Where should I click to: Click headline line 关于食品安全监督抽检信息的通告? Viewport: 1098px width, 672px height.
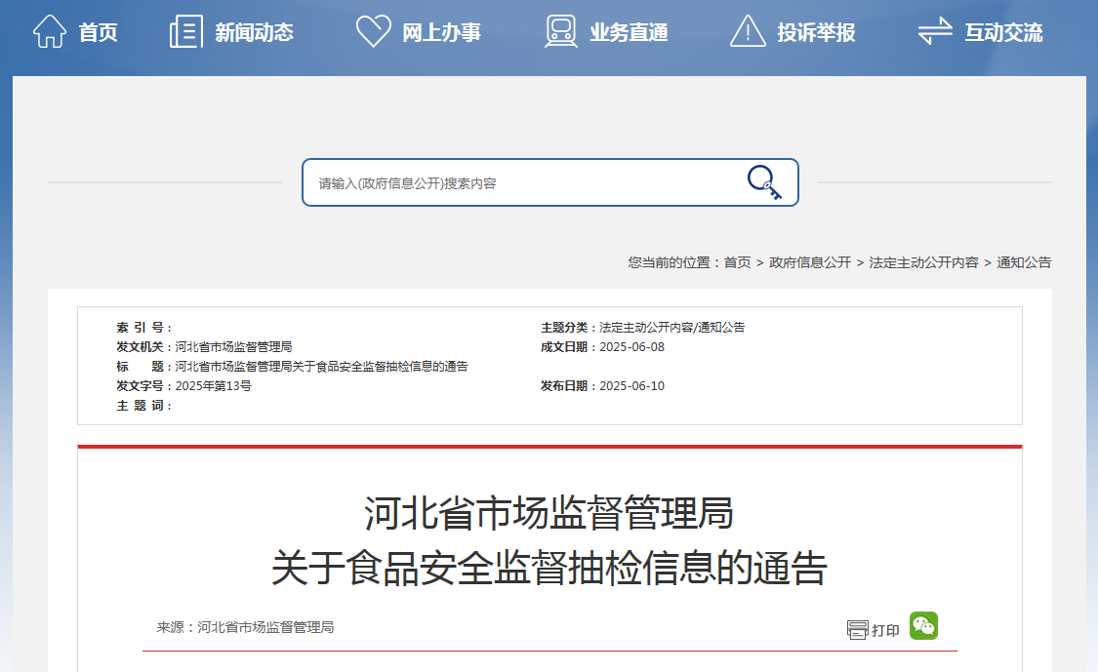click(x=549, y=568)
